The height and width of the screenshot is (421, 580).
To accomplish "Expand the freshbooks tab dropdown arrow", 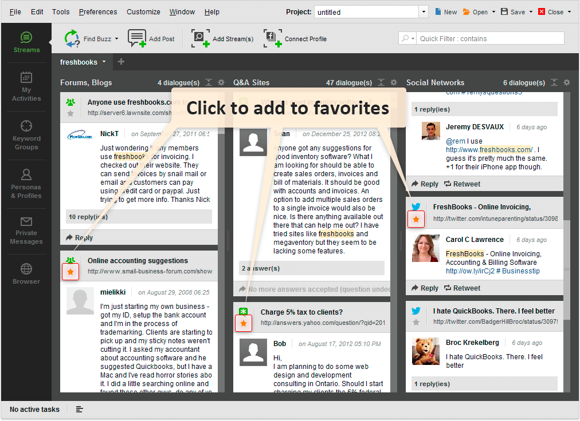I will click(x=104, y=62).
